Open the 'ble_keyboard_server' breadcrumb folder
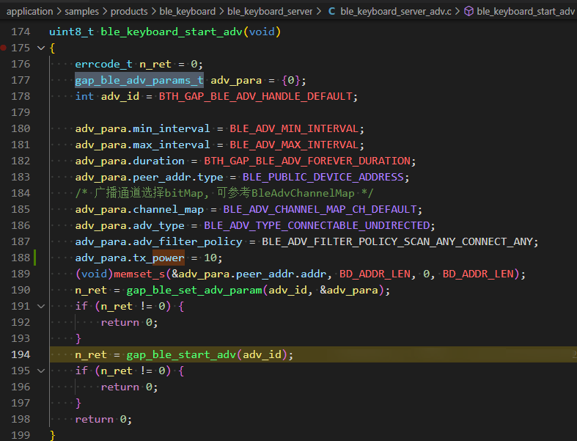Screen dimensions: 577x441 click(x=270, y=11)
